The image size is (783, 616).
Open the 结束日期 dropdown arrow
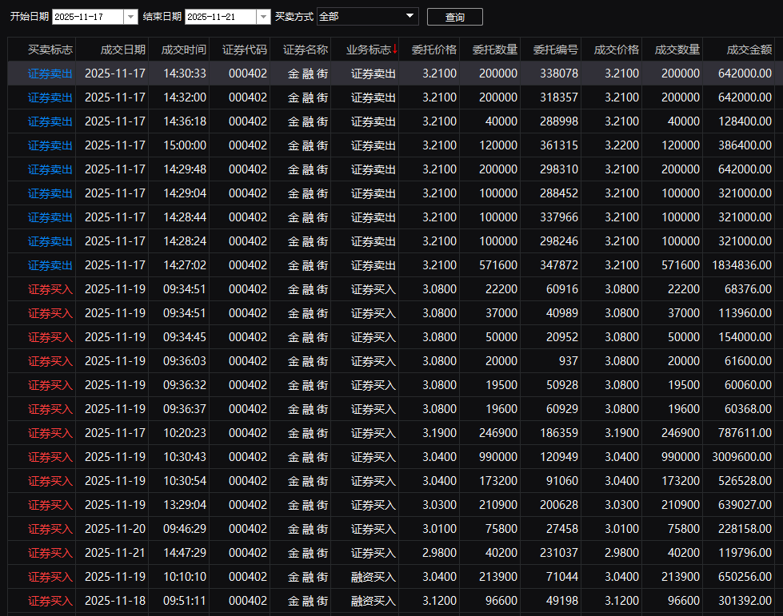pos(263,17)
